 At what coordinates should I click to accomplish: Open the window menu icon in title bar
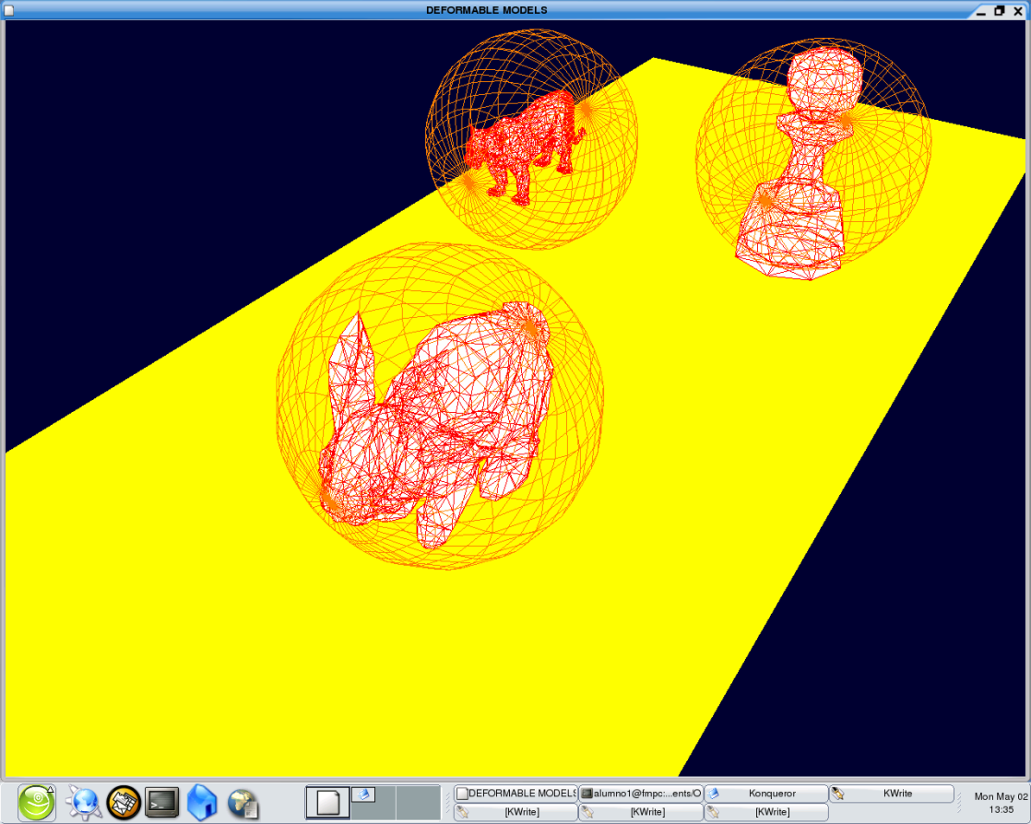tap(8, 10)
